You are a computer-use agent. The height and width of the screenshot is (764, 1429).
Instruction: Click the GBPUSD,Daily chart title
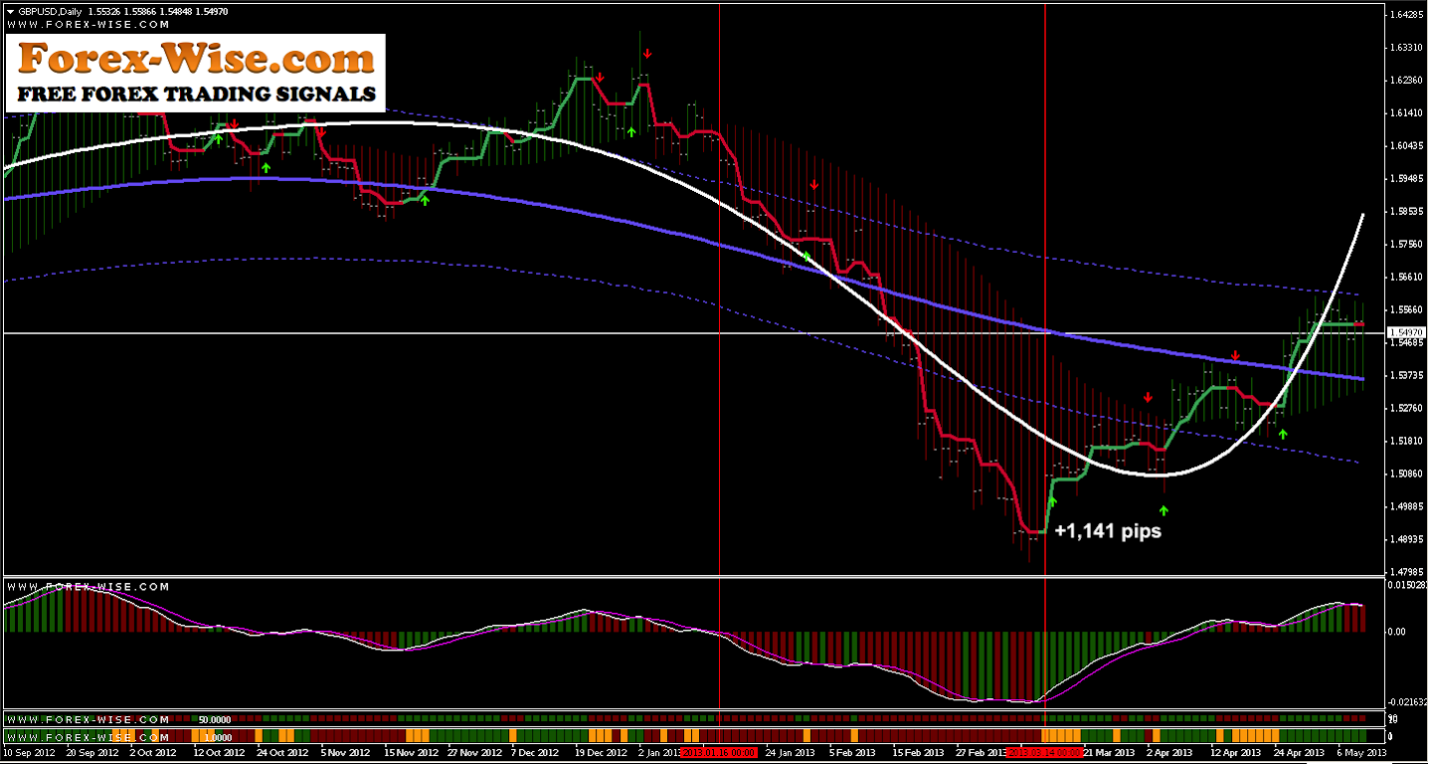click(50, 11)
